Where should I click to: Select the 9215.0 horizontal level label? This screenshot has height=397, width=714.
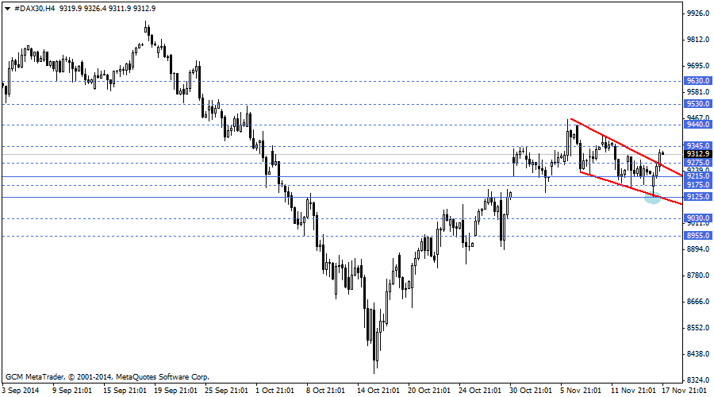click(x=698, y=176)
